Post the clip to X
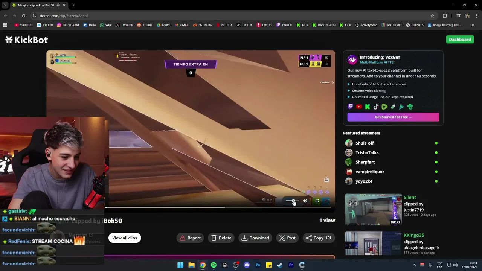 point(287,238)
